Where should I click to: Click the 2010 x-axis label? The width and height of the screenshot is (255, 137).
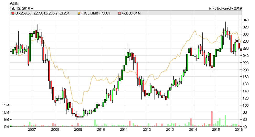(101, 129)
